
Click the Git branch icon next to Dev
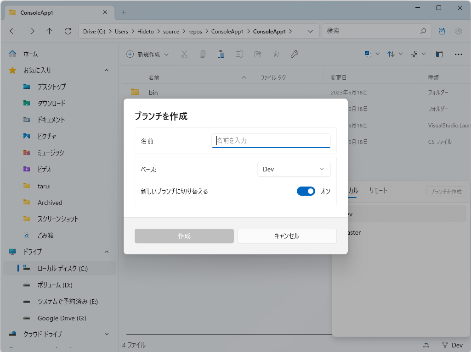444,345
